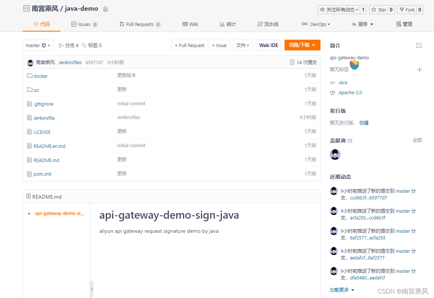The height and width of the screenshot is (298, 434).
Task: Click the branch icon beside 分支 4
Action: click(61, 45)
